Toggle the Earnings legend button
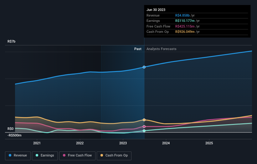 coord(45,156)
